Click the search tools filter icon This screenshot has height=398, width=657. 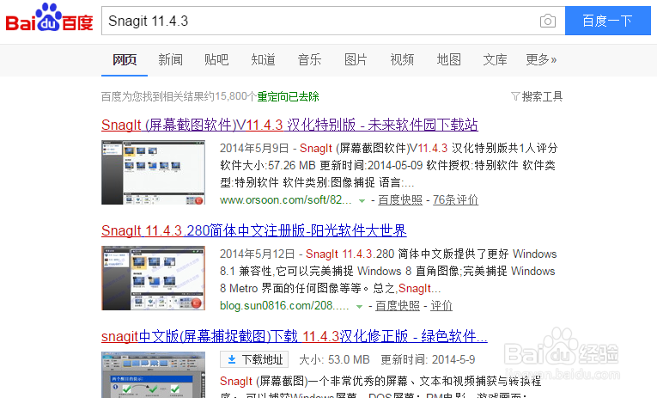515,96
